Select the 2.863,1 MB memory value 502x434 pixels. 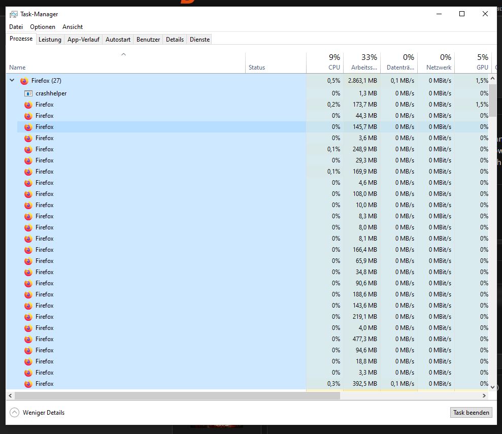pyautogui.click(x=362, y=81)
